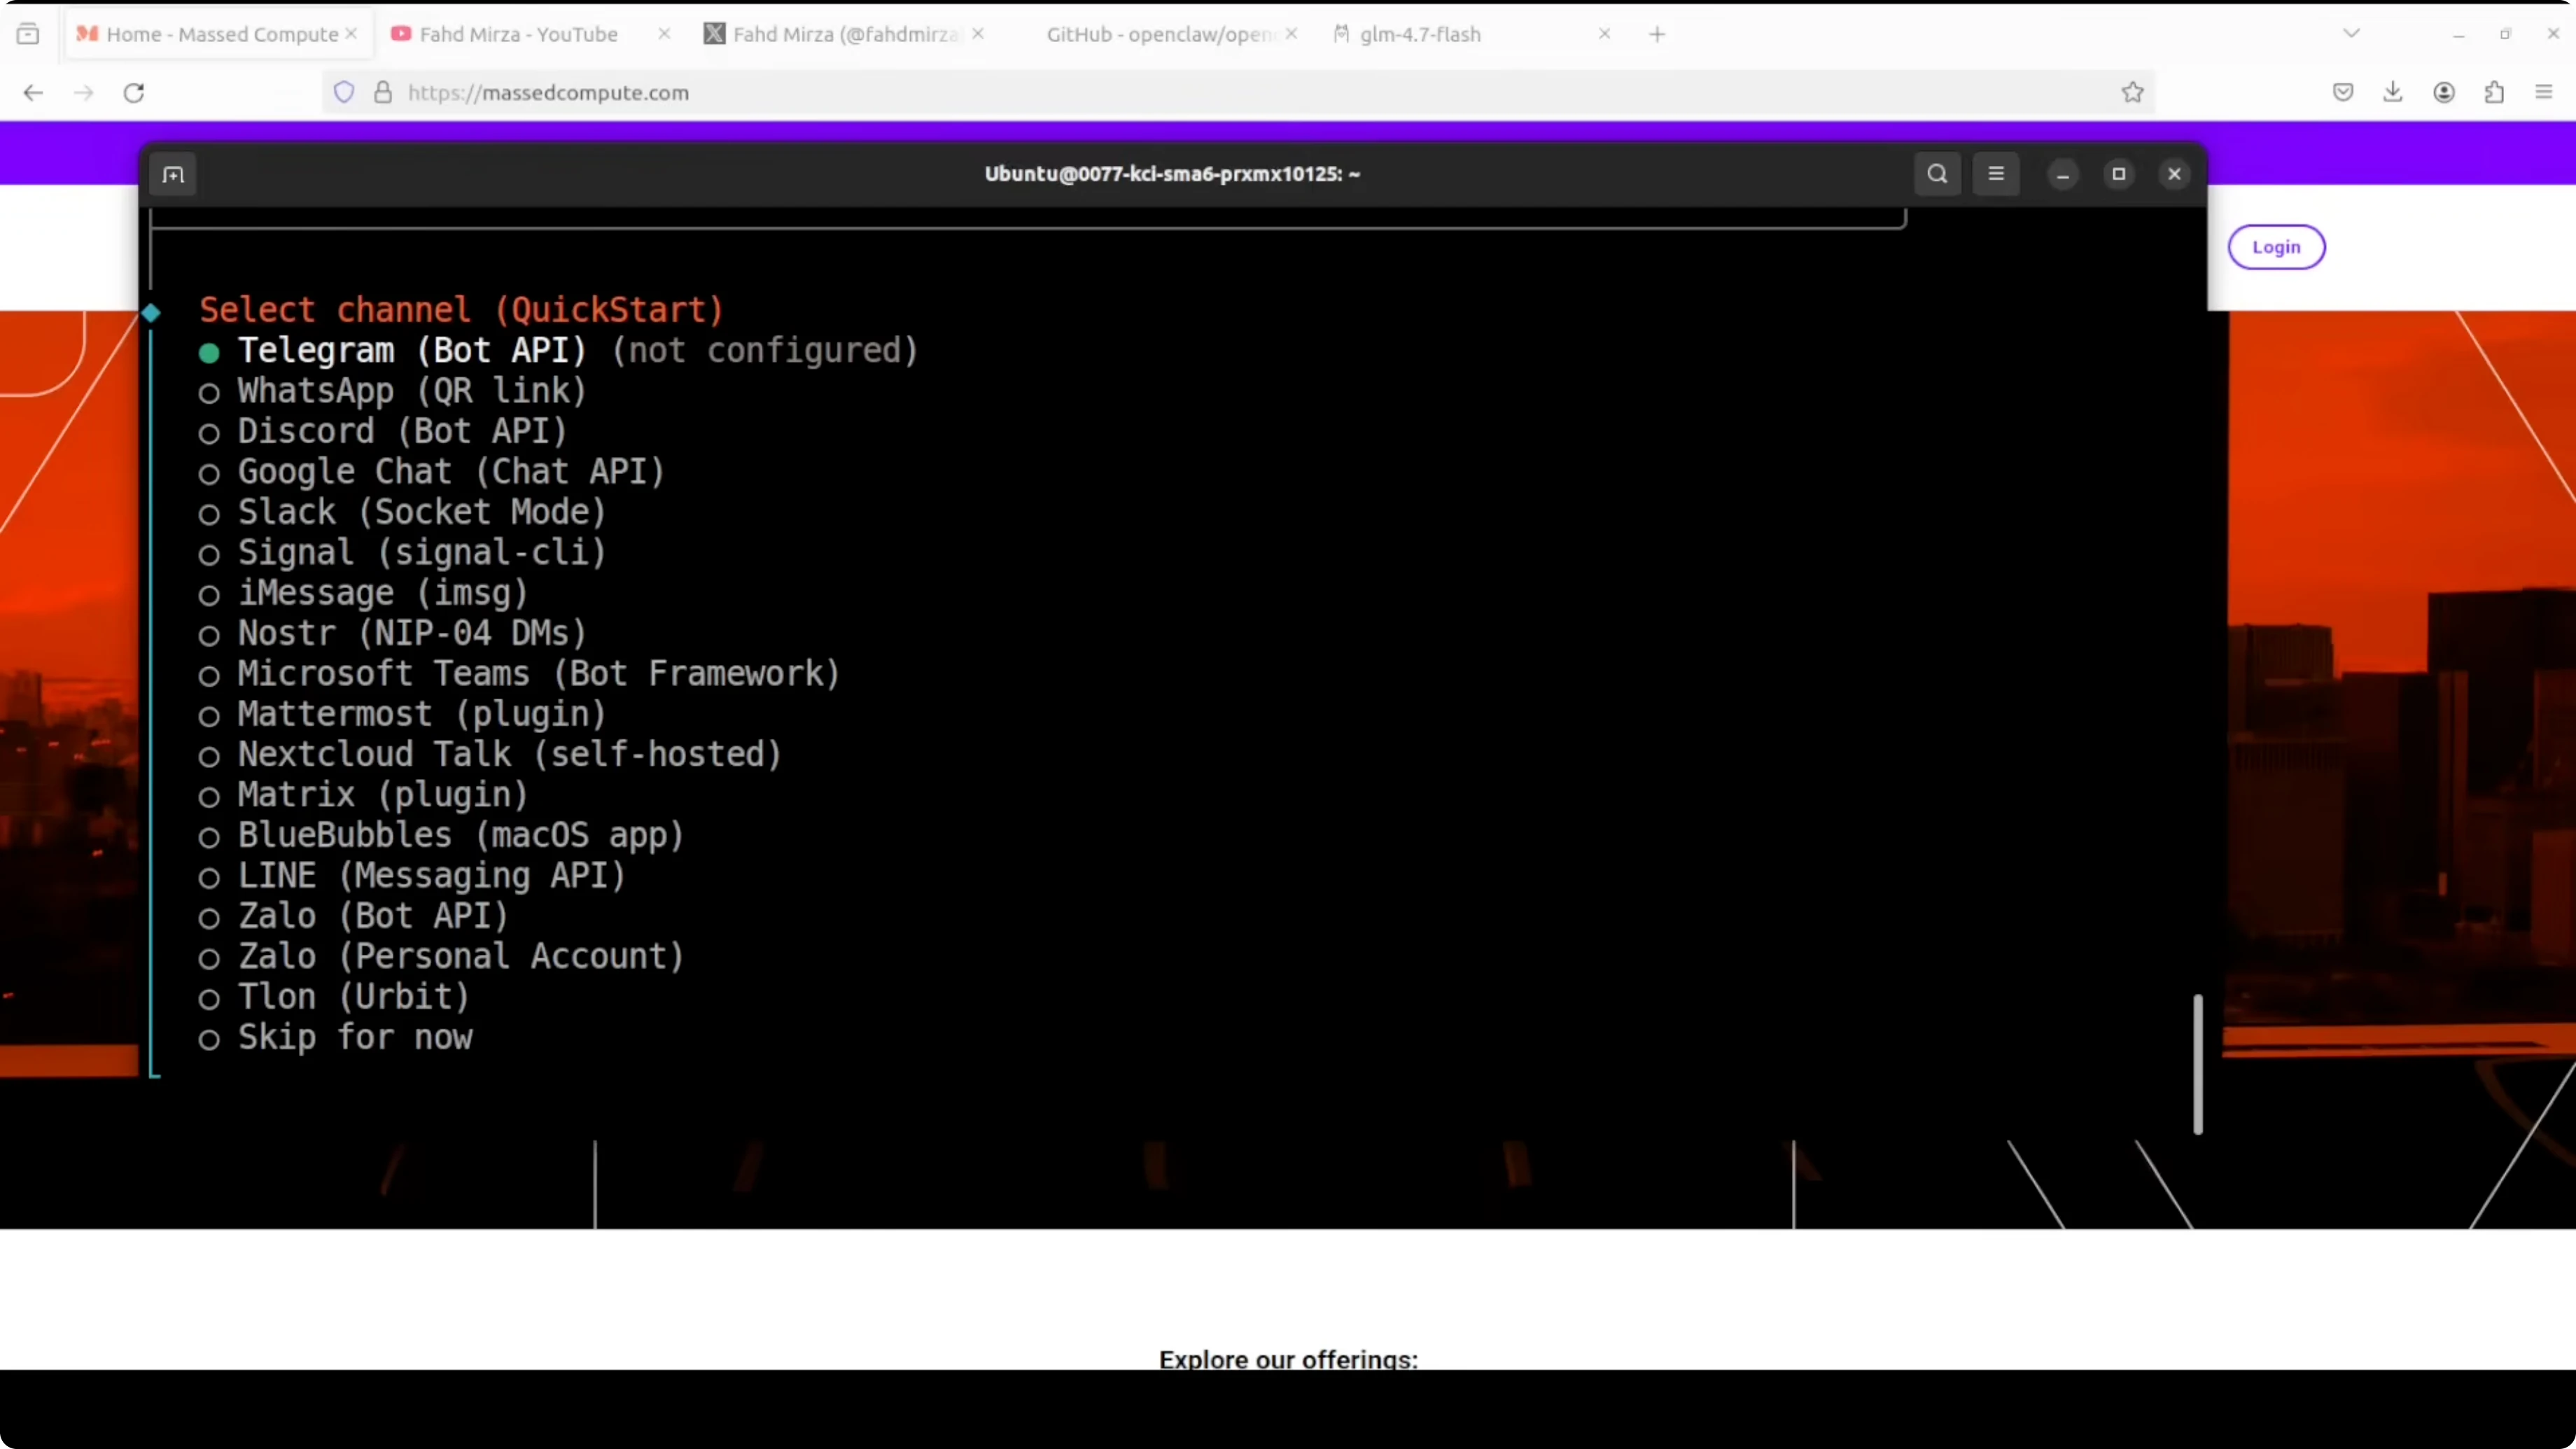Open Firefox downloads arrow icon
Screen dimensions: 2576x1449
point(2392,92)
